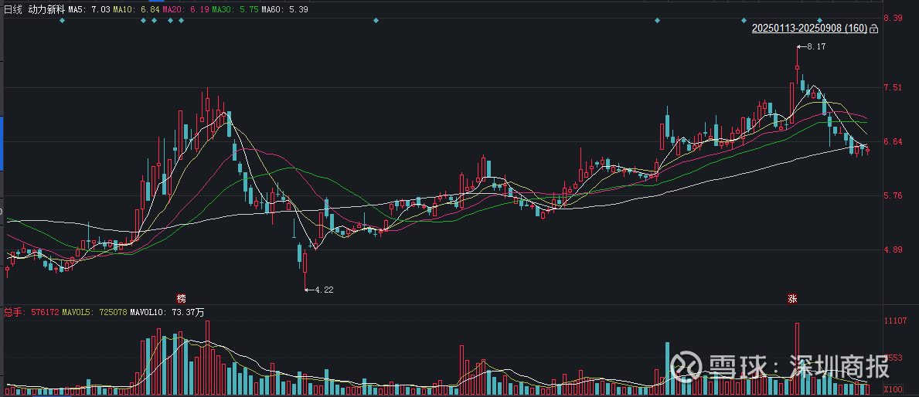Click the 8.17 high price annotation

click(x=816, y=47)
